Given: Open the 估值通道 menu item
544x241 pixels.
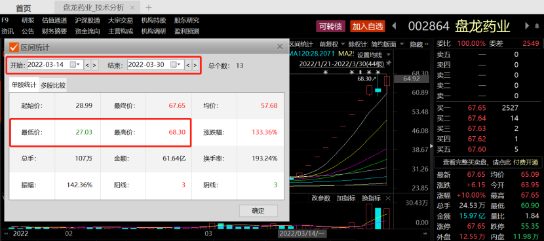Looking at the screenshot, I should tap(54, 20).
